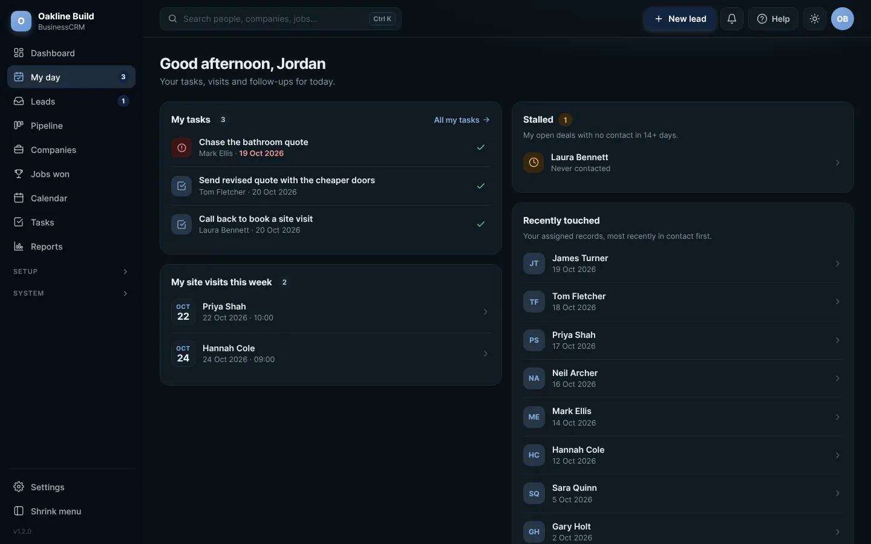The image size is (871, 544).
Task: Click the task icon beside Send revised quote
Action: 181,186
